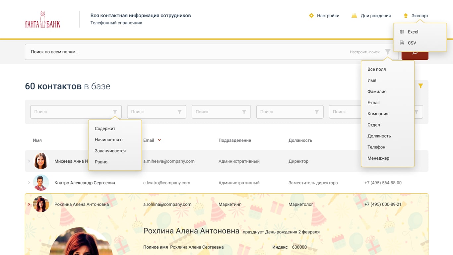453x255 pixels.
Task: Select 'Начинается с' filter option
Action: (108, 140)
